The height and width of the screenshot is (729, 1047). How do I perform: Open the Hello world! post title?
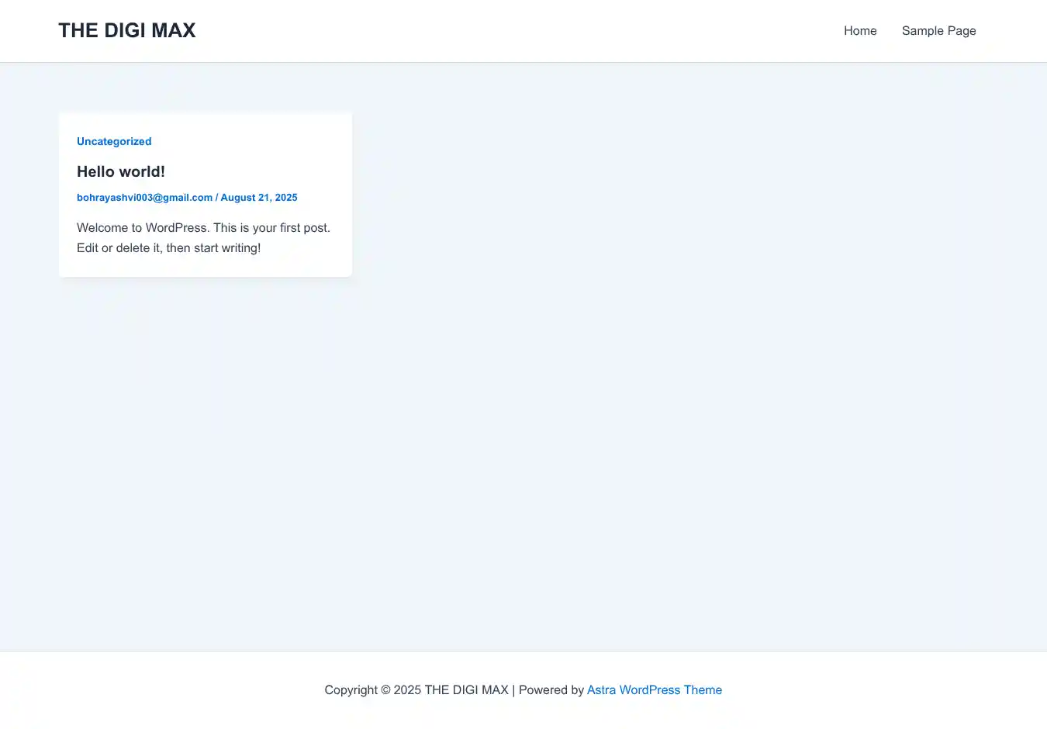pyautogui.click(x=121, y=171)
